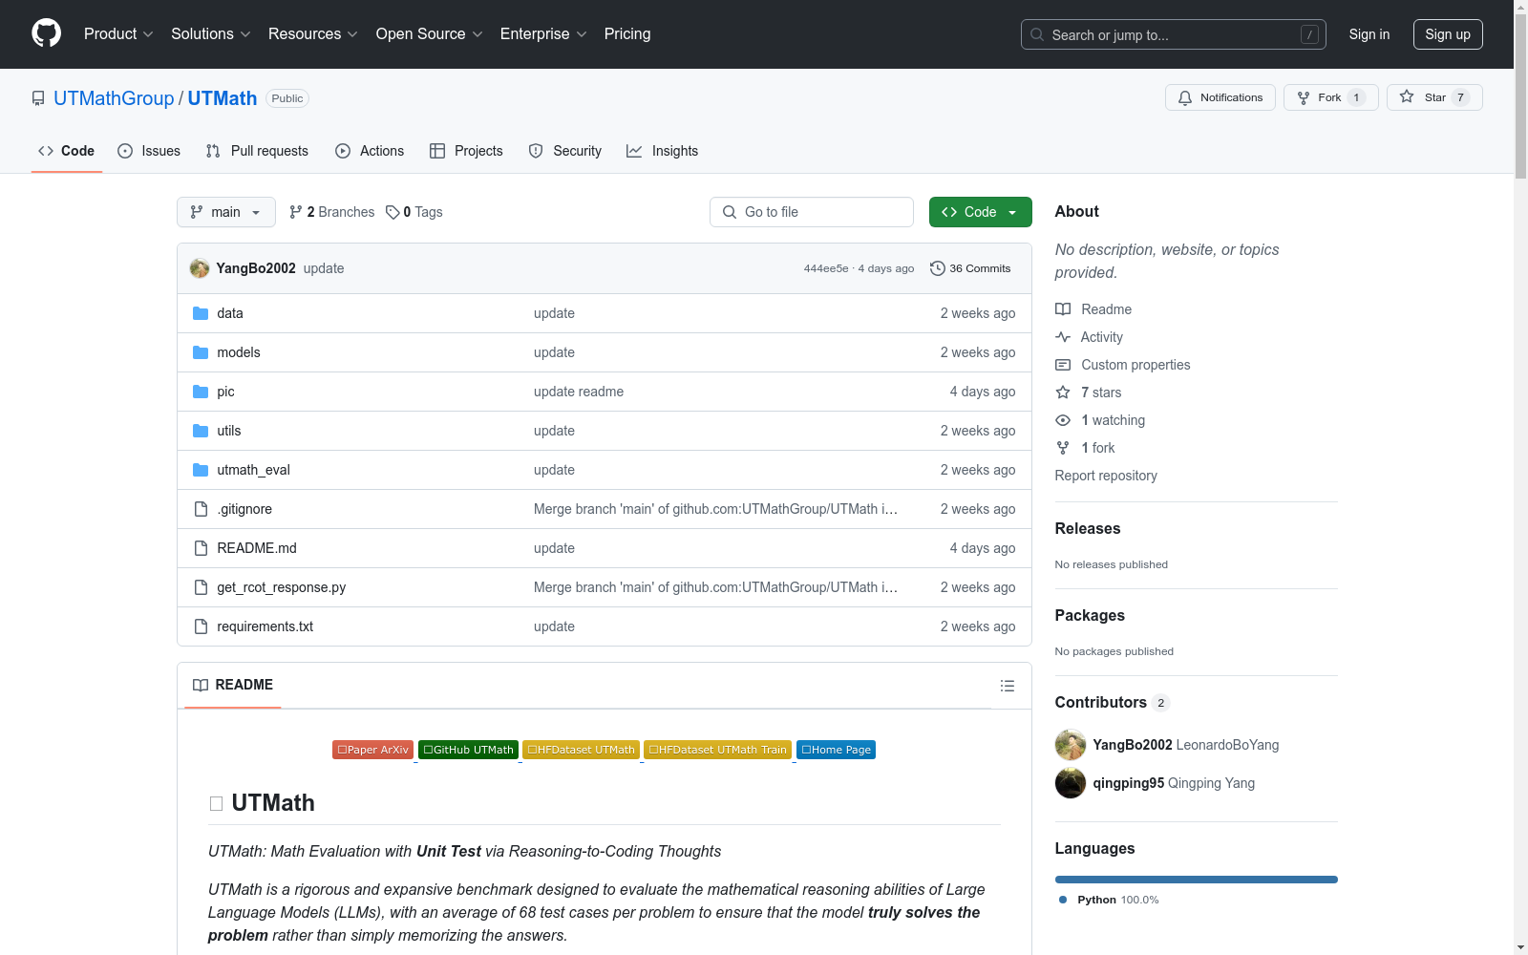Click the tag icon beside Tags
1528x955 pixels.
coord(393,212)
